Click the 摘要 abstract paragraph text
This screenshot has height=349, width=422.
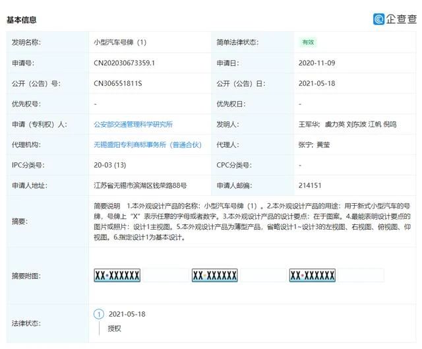coord(252,222)
